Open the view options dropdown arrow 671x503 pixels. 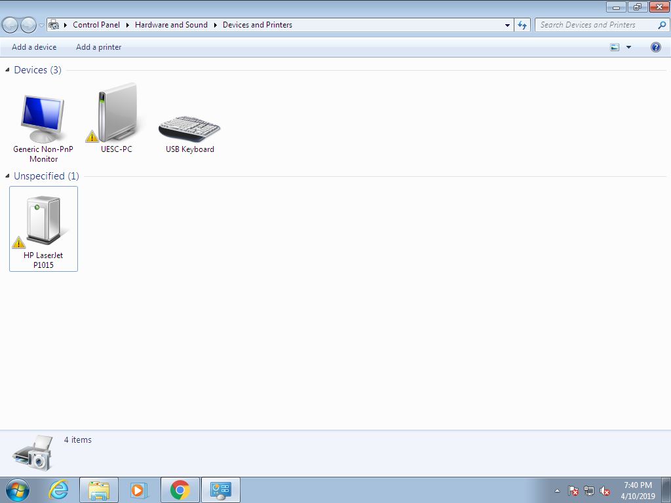pos(628,47)
